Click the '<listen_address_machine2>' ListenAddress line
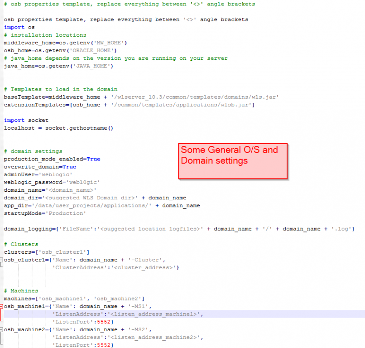This screenshot has height=348, width=365. [x=128, y=337]
